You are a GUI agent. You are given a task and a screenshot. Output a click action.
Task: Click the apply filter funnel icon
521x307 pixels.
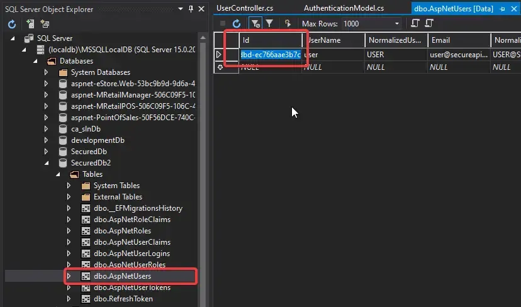tap(269, 23)
